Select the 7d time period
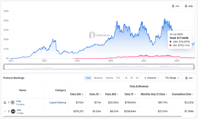This screenshot has height=119, width=198. point(131,78)
